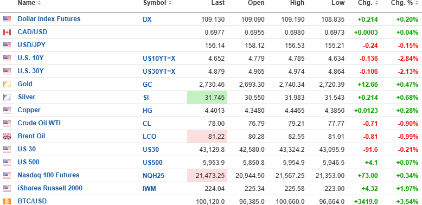This screenshot has width=422, height=205.
Task: Click the US10YT=X symbol link
Action: (159, 59)
